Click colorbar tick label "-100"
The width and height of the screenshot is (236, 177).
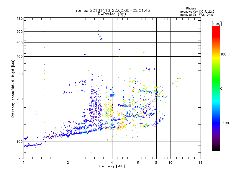point(224,123)
